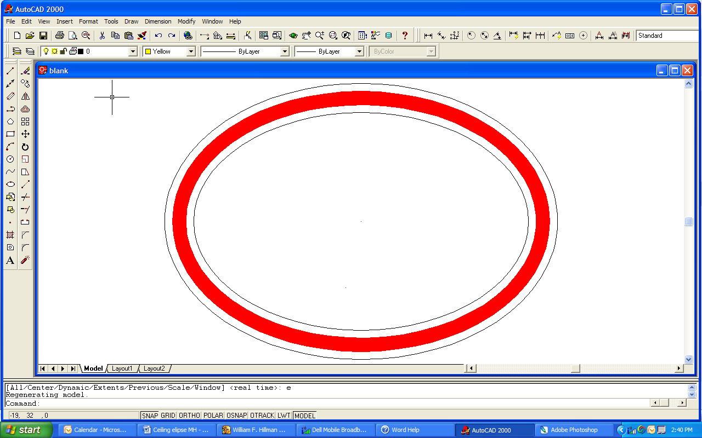The width and height of the screenshot is (702, 438).
Task: Select the Move tool
Action: click(x=25, y=134)
